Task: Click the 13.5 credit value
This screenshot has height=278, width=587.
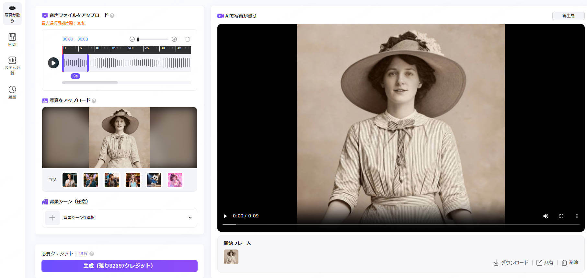Action: click(x=83, y=254)
